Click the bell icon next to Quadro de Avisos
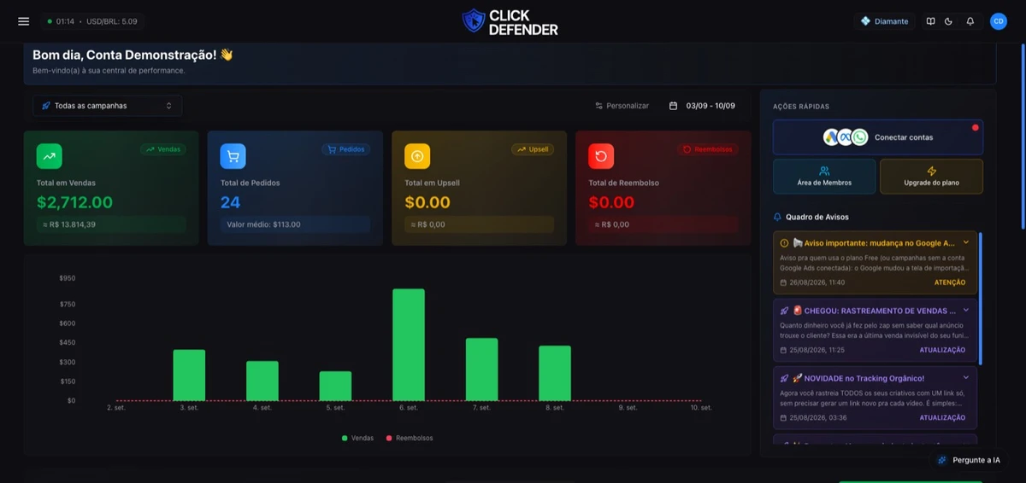The image size is (1026, 483). point(777,217)
